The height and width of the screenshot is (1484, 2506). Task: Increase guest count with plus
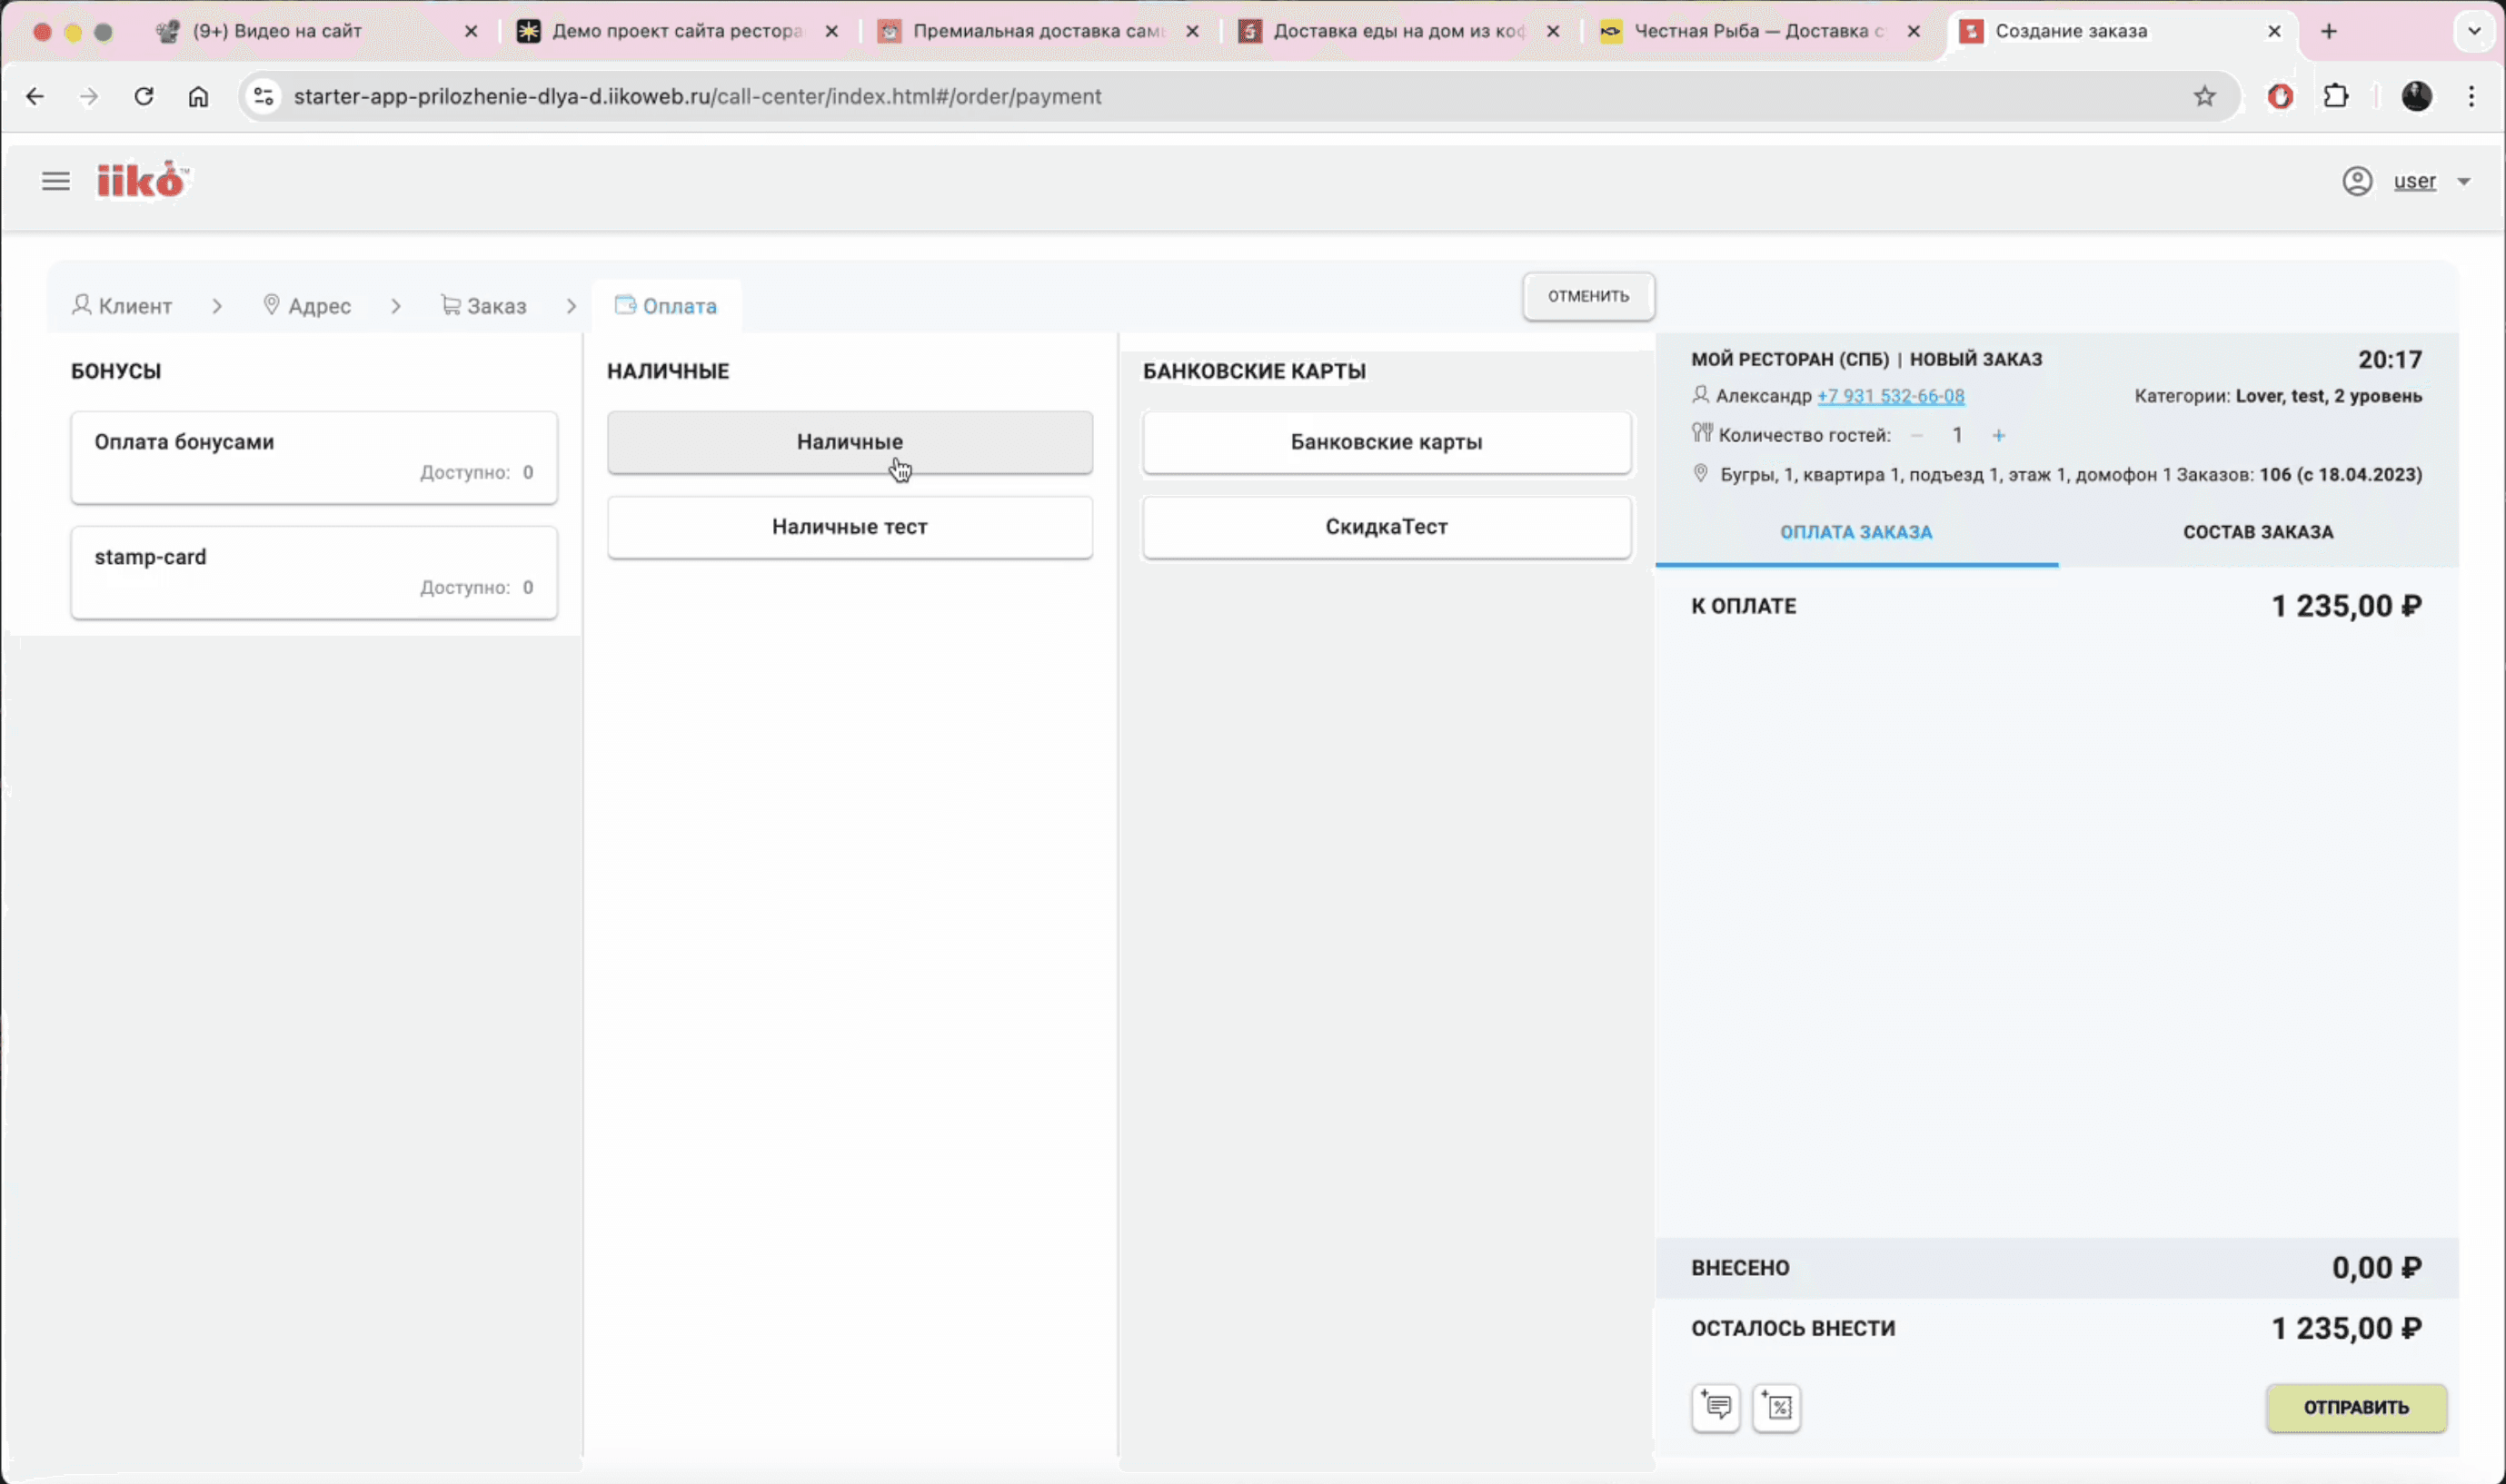tap(1998, 435)
